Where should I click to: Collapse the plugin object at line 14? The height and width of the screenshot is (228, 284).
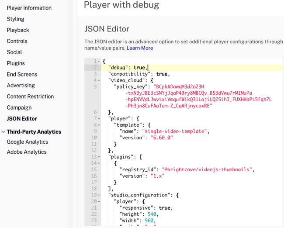[x=99, y=163]
